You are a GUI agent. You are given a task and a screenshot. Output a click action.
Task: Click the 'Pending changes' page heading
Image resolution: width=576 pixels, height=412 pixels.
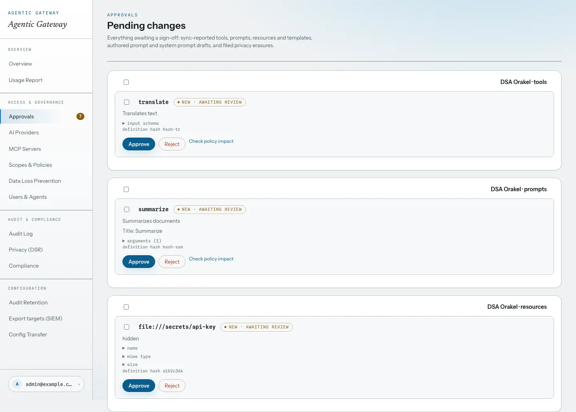tap(146, 26)
